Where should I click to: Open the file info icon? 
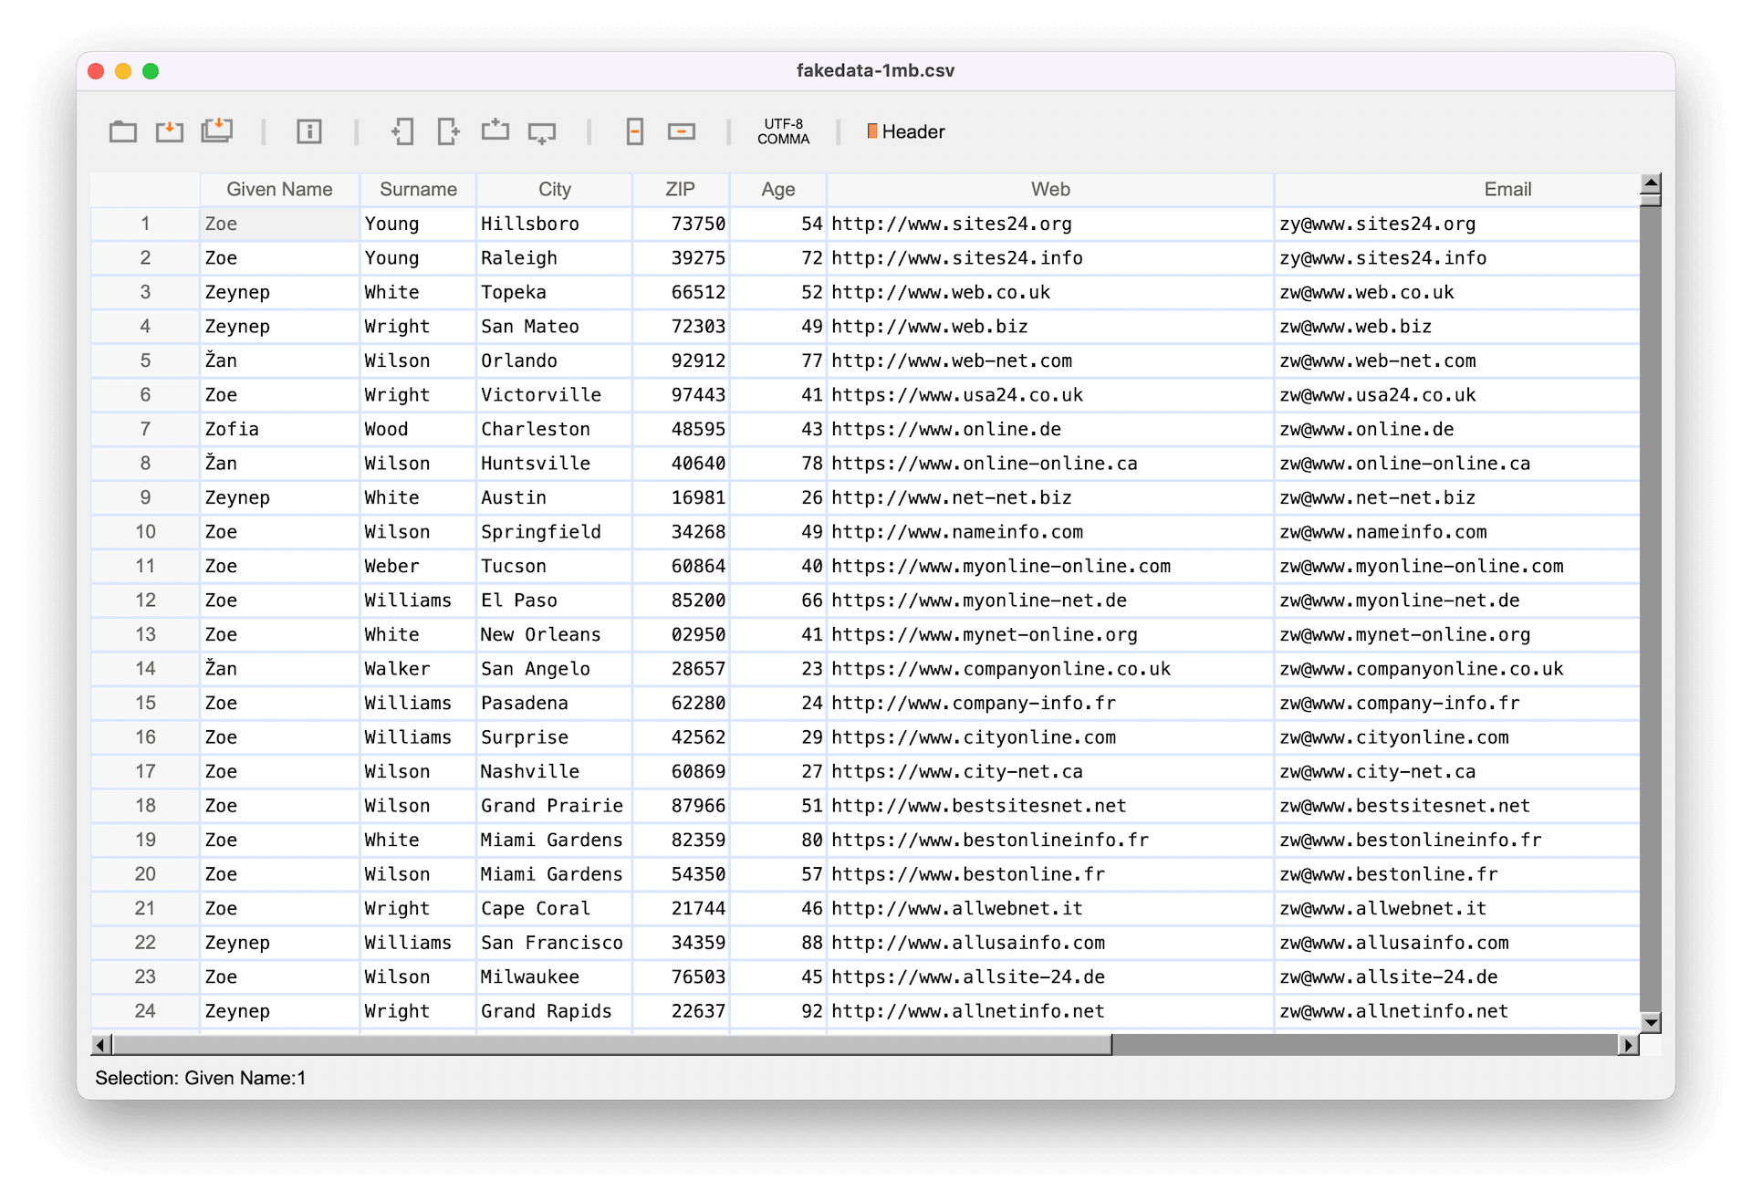pyautogui.click(x=309, y=131)
